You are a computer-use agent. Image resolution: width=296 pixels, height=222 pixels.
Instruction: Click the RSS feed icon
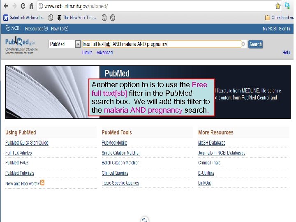[x=42, y=183]
